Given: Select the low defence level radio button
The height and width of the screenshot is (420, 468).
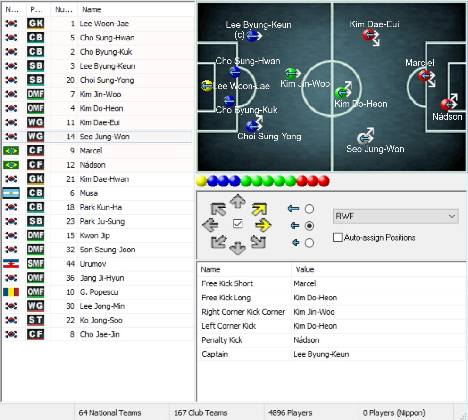Looking at the screenshot, I should coord(309,243).
